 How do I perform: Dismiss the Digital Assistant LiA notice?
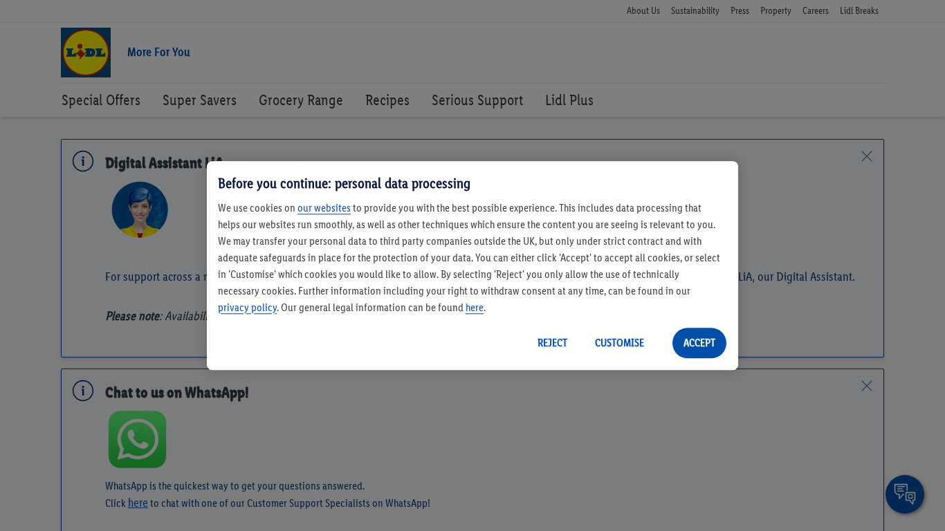tap(866, 156)
